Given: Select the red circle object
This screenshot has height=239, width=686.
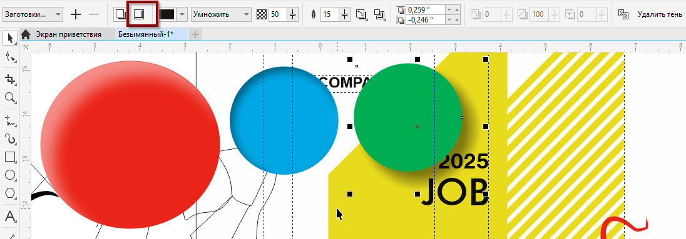Looking at the screenshot, I should tap(130, 145).
